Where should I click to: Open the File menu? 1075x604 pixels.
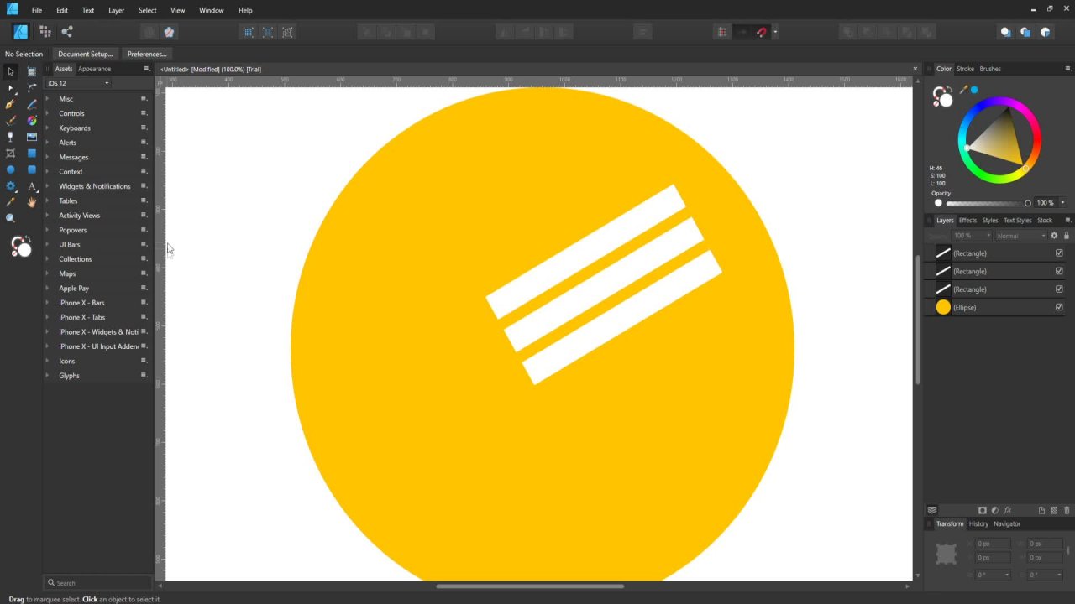coord(37,10)
